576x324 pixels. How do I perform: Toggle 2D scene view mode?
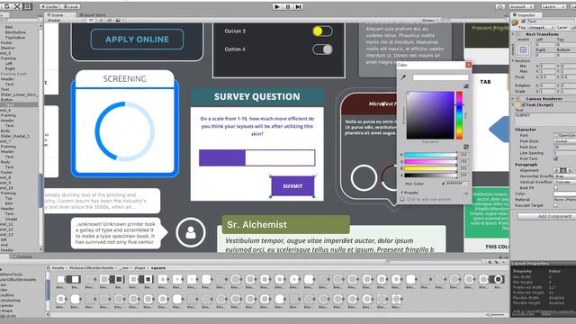[x=91, y=20]
